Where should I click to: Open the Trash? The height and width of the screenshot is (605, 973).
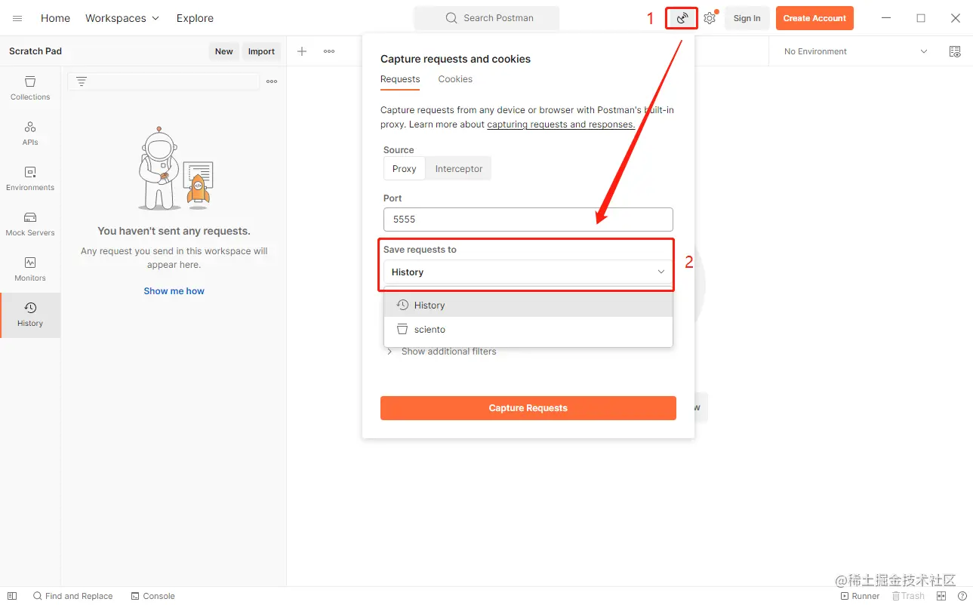click(x=908, y=596)
